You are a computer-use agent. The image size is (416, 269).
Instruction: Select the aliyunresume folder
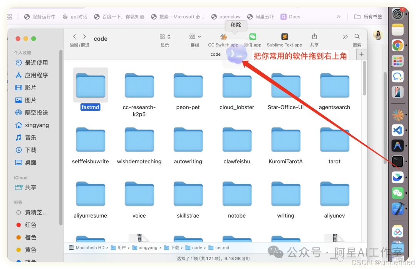click(x=91, y=194)
